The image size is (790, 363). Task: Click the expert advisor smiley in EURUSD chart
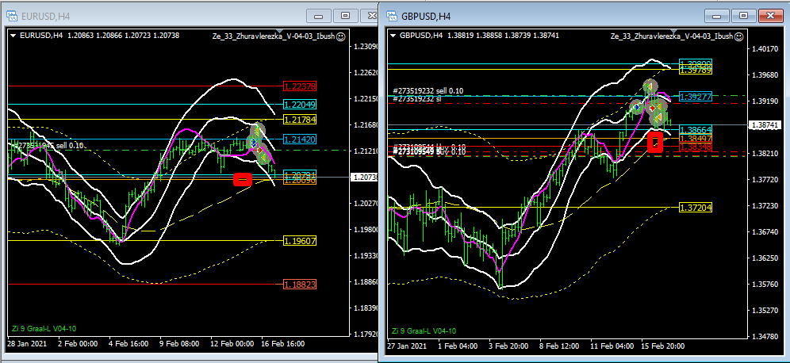point(340,36)
